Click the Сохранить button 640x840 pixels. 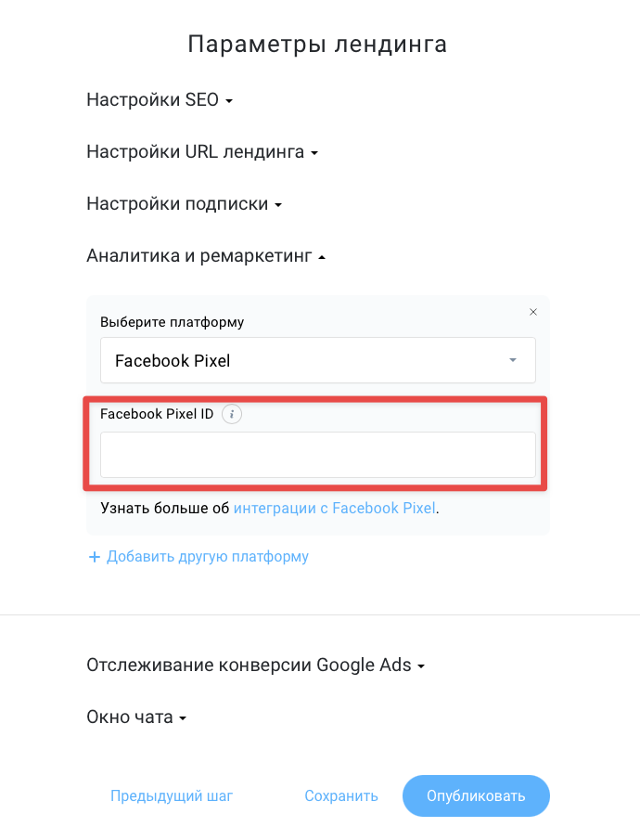341,796
